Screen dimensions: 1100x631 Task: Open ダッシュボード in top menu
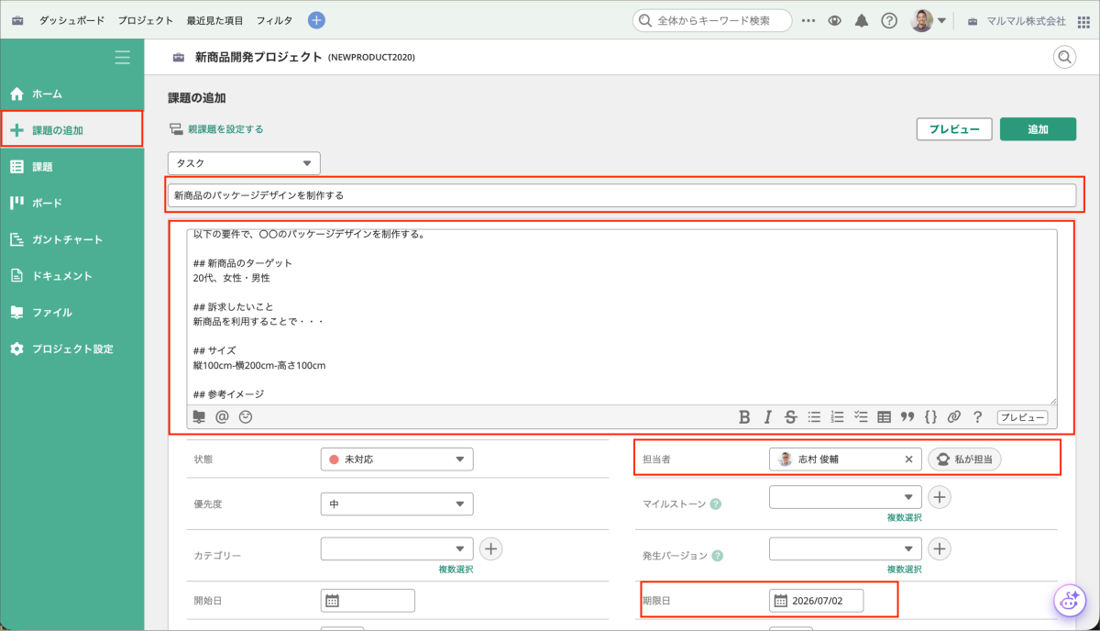tap(71, 20)
